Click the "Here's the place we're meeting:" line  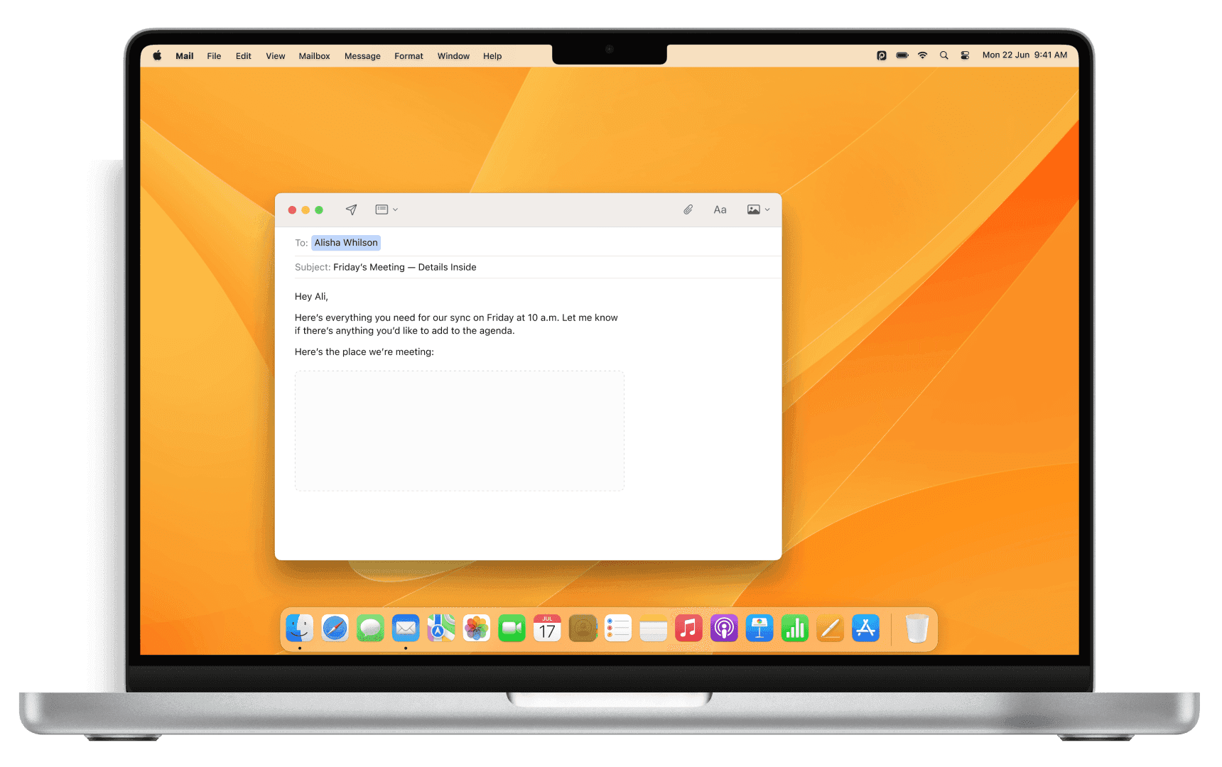point(364,352)
